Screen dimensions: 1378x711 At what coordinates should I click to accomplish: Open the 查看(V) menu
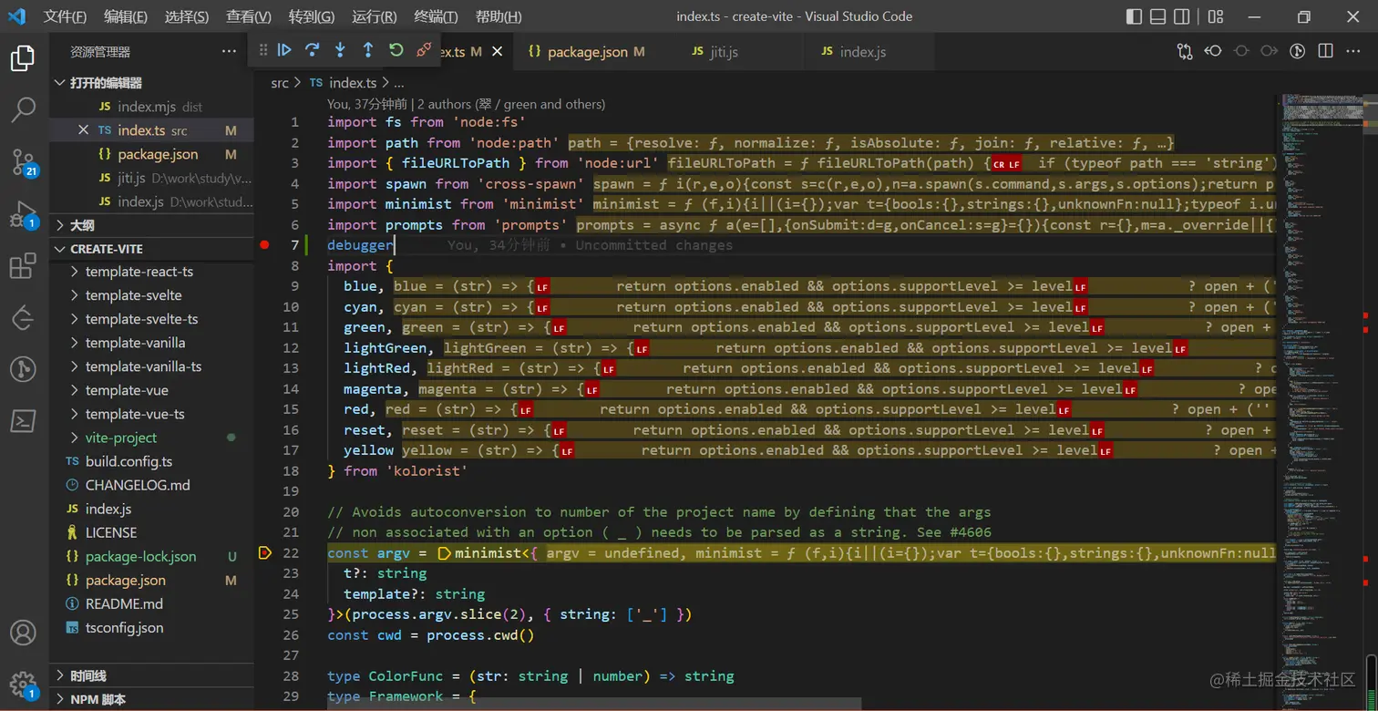(x=249, y=16)
